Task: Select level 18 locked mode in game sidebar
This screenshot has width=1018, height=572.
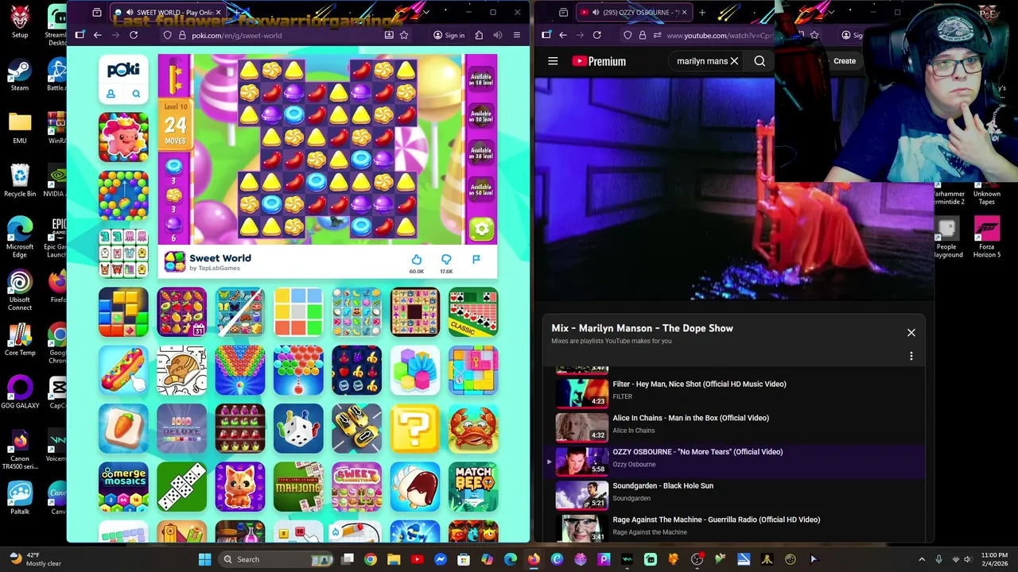Action: (x=481, y=79)
